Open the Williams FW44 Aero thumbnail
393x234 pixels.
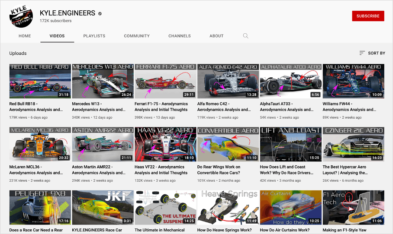click(x=354, y=81)
